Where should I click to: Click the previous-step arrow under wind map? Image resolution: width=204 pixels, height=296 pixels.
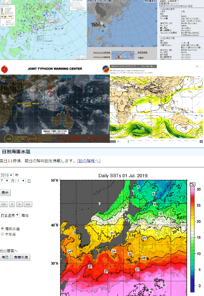111,141
